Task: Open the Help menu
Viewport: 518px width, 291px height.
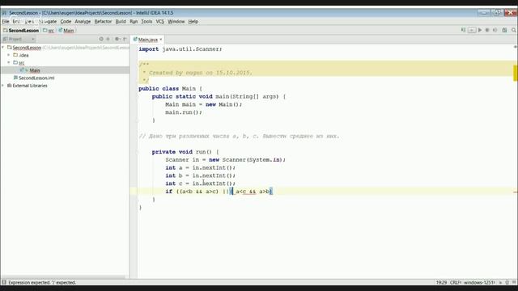Action: (193, 22)
